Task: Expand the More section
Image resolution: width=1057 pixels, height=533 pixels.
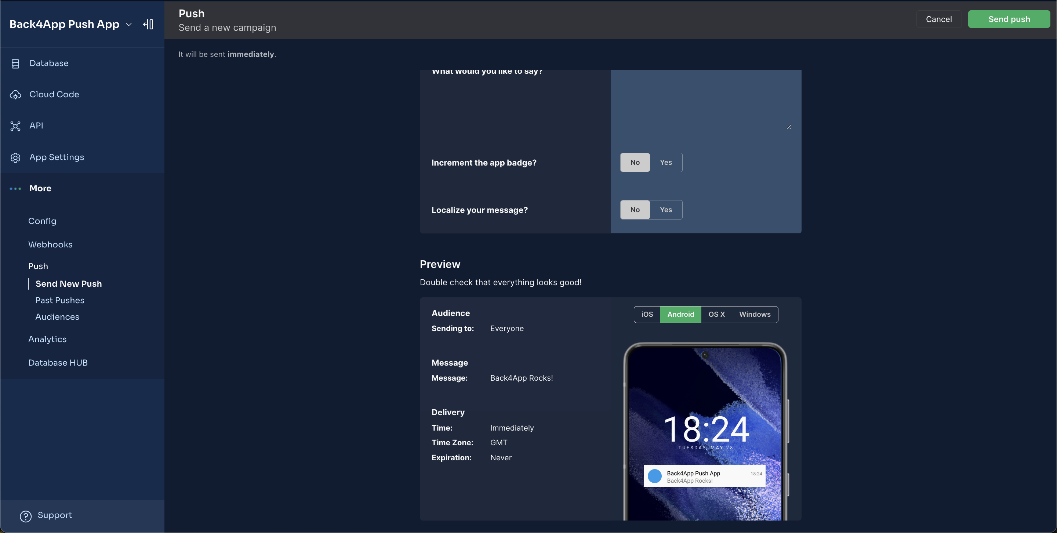Action: coord(40,188)
